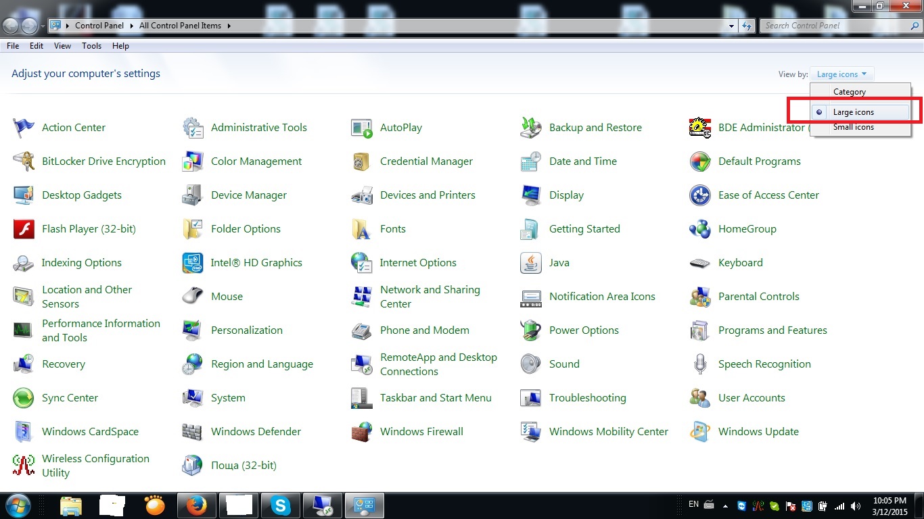The image size is (924, 519).
Task: Click the Sync Center green icon
Action: tap(24, 398)
